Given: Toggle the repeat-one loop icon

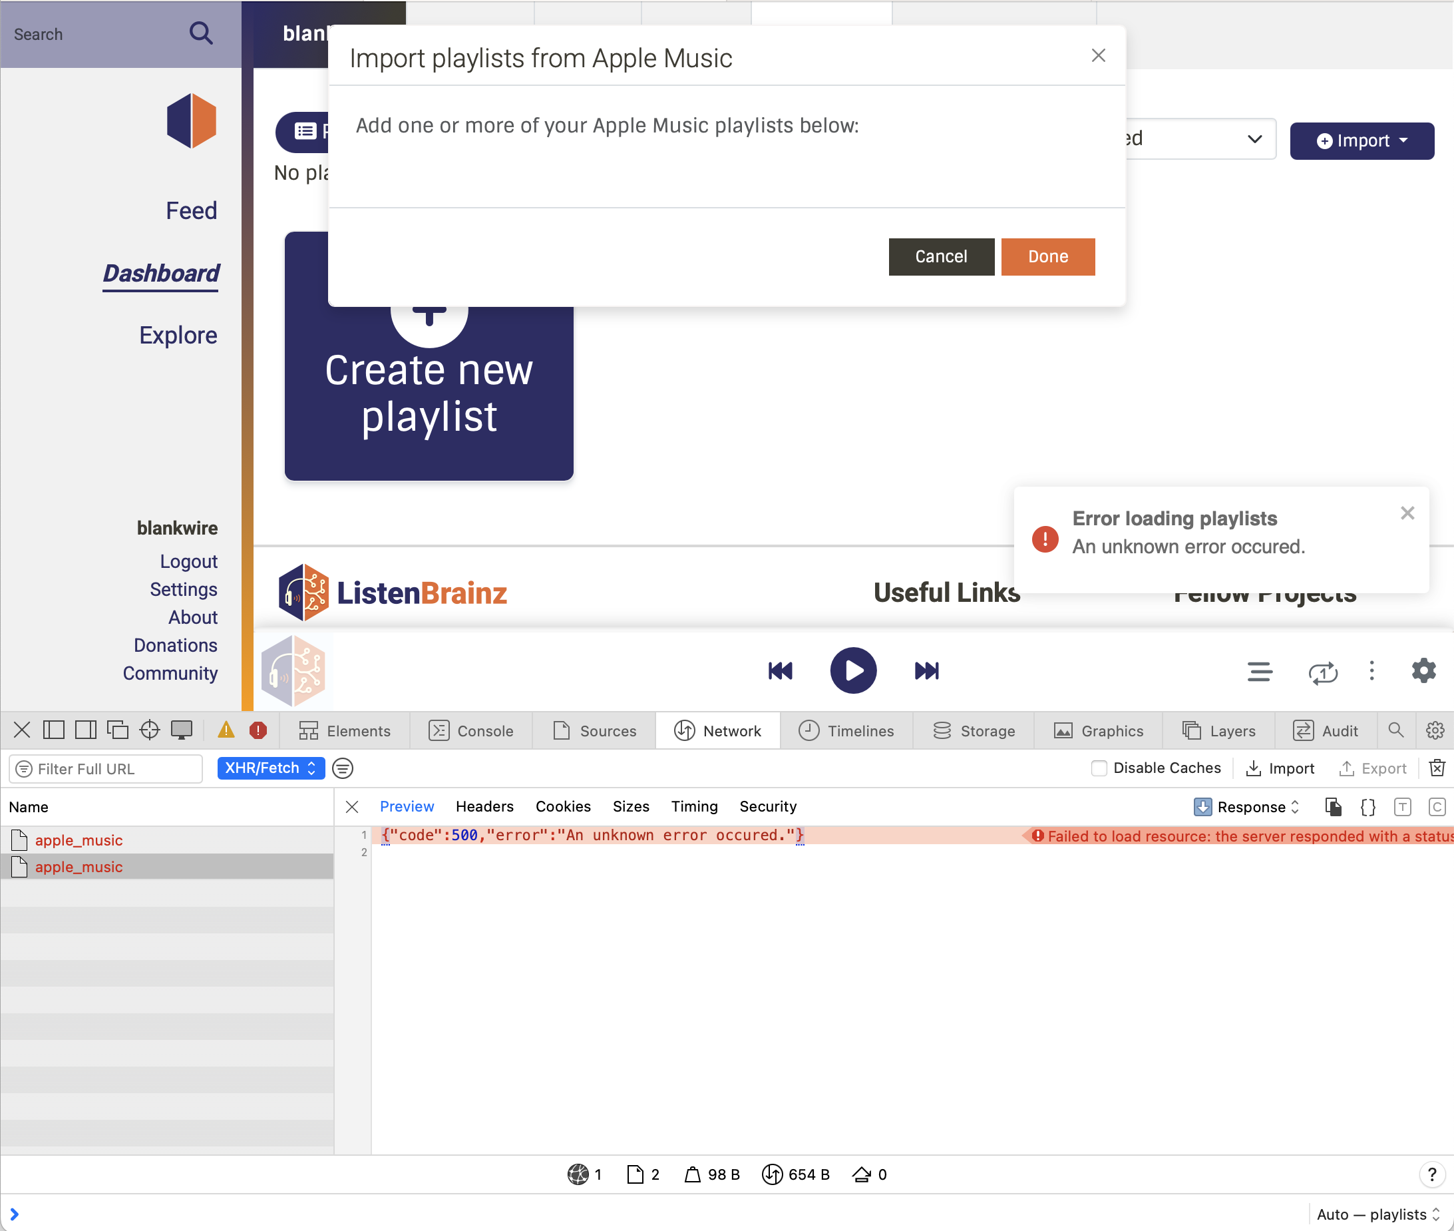Looking at the screenshot, I should pos(1322,672).
